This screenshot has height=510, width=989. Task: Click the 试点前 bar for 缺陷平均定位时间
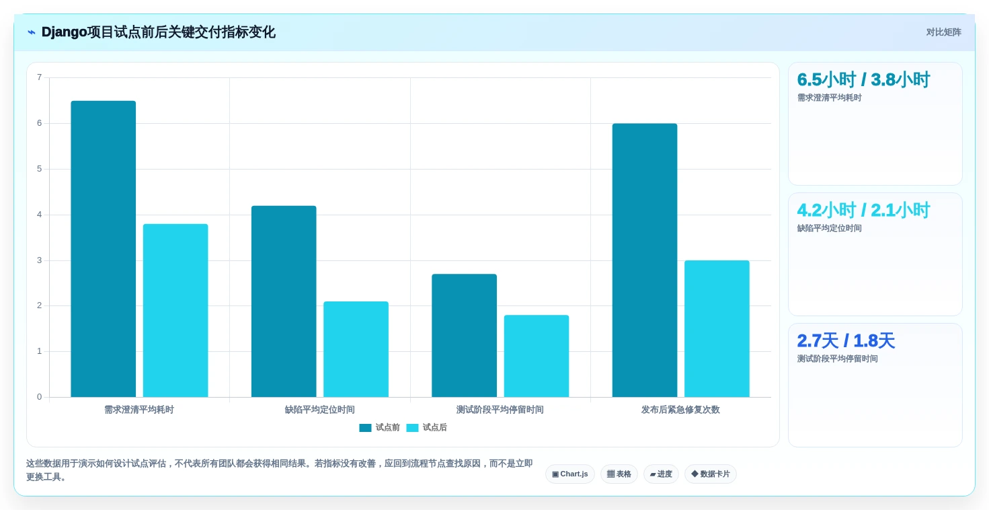pos(284,301)
